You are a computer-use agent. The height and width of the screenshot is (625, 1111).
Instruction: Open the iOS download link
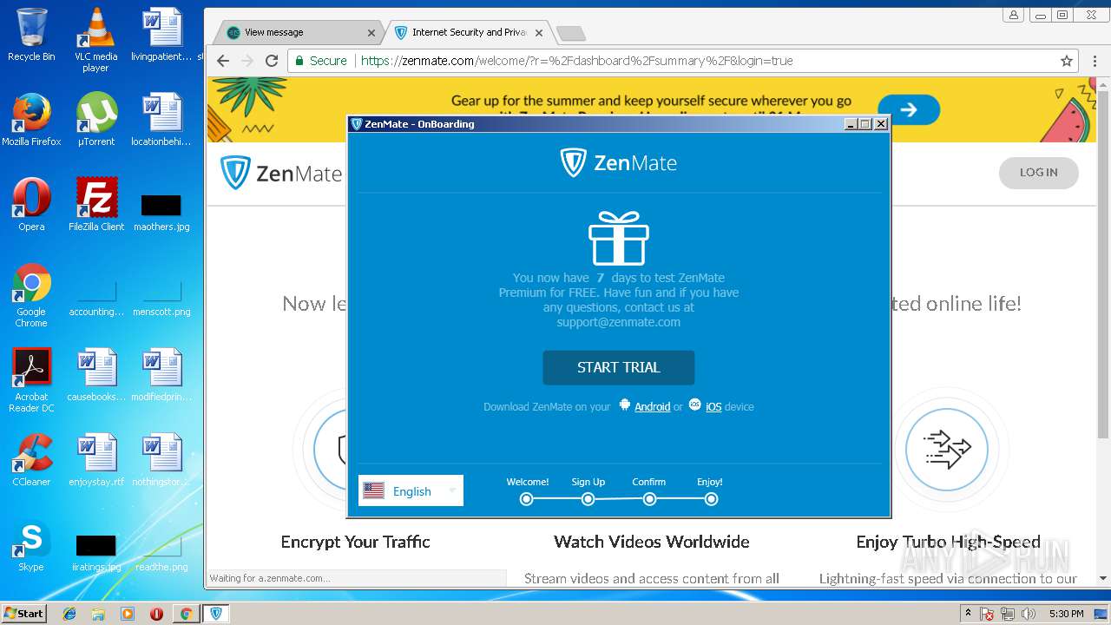713,406
